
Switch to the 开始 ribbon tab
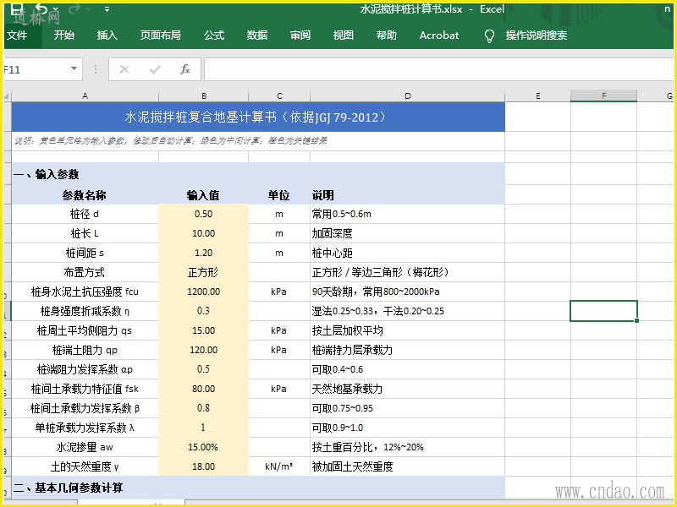(64, 35)
